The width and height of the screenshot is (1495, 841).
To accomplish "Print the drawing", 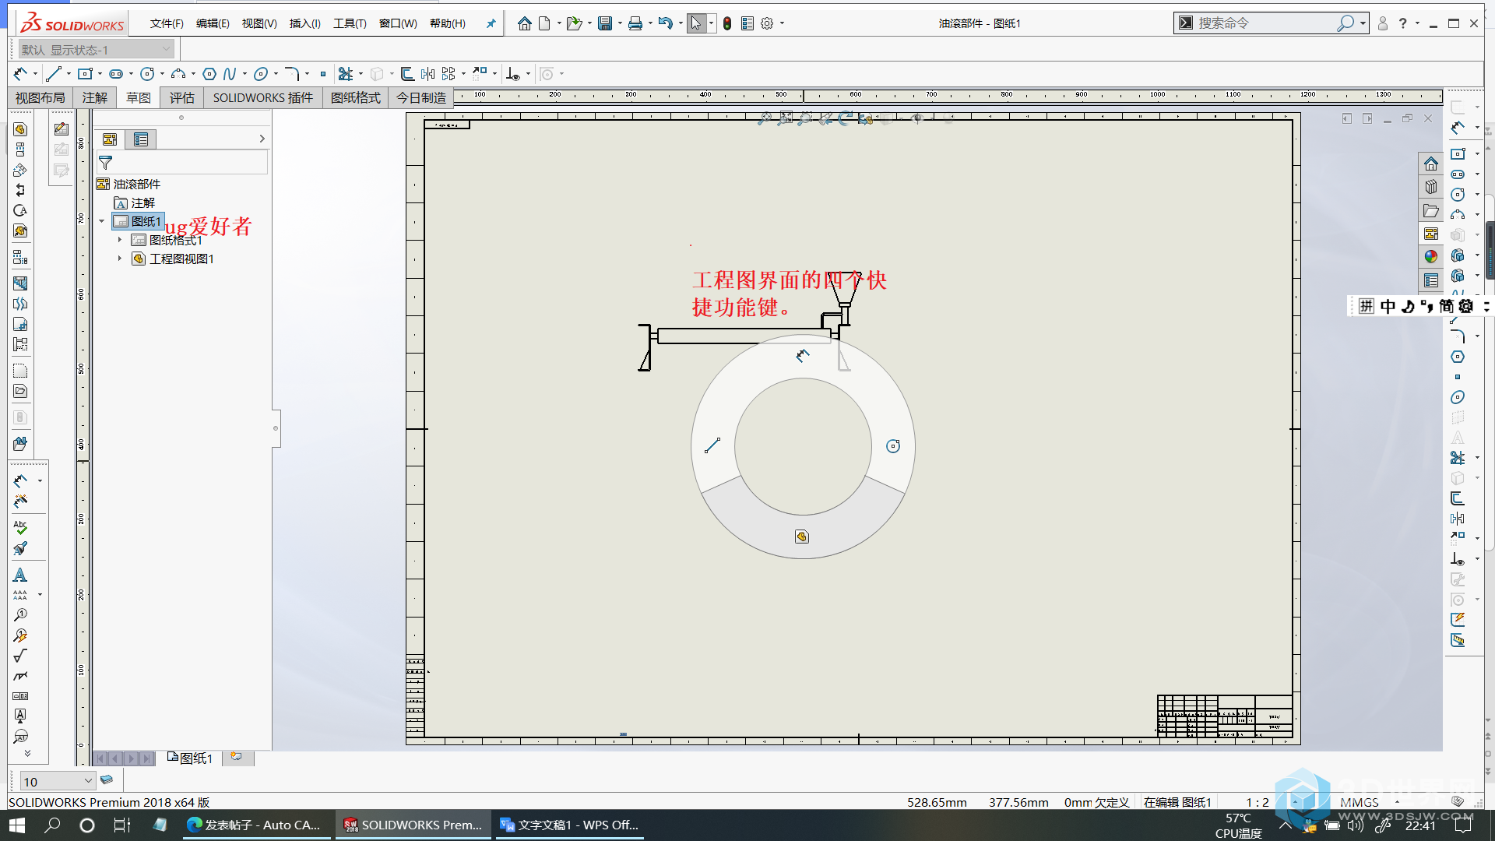I will tap(635, 23).
